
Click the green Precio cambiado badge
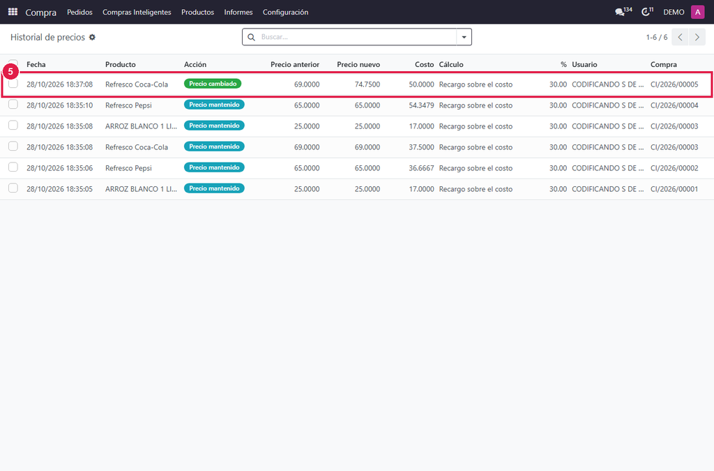(213, 84)
